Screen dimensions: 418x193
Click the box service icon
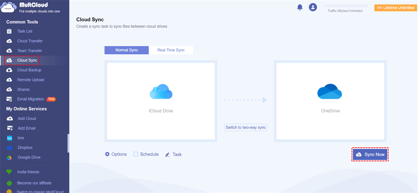tap(10, 138)
